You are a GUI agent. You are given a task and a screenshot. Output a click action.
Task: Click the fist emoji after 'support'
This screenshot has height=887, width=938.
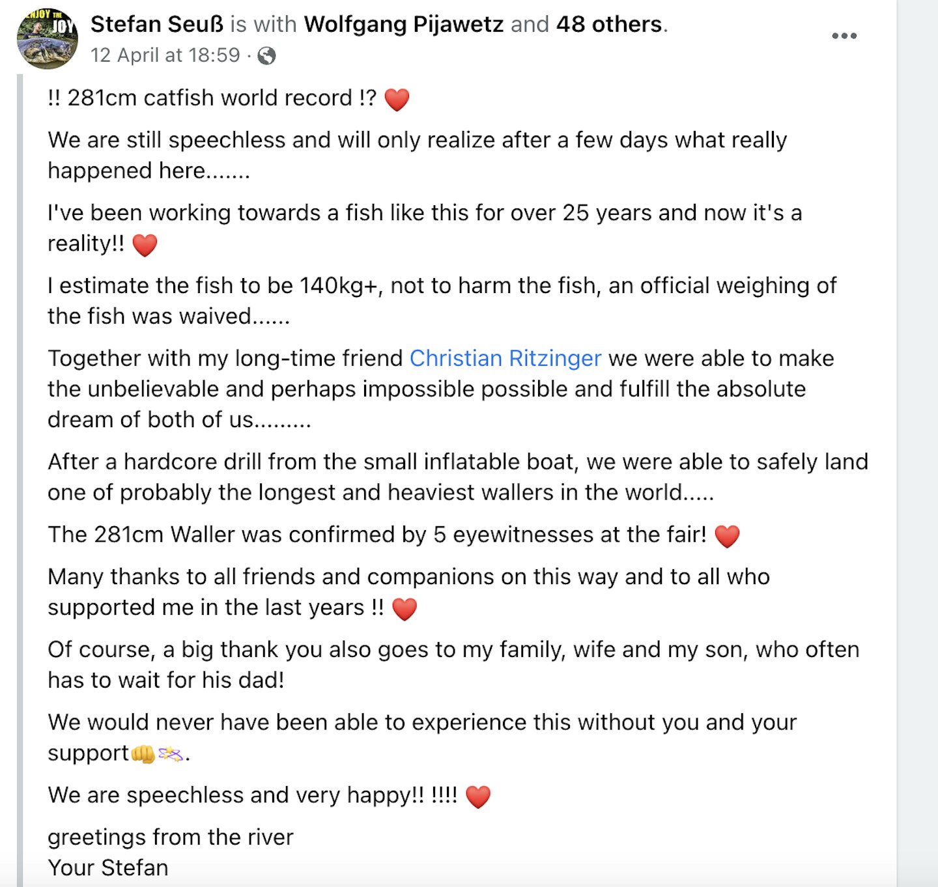143,754
